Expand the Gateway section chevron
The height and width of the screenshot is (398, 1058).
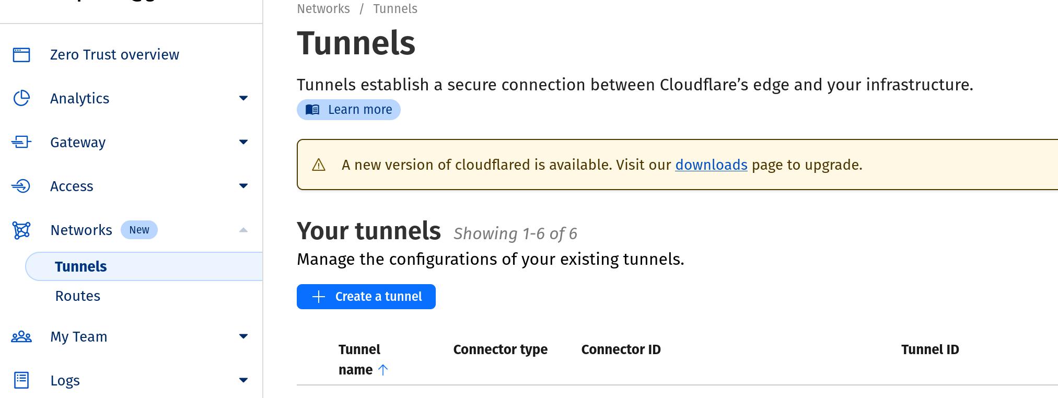click(x=243, y=142)
